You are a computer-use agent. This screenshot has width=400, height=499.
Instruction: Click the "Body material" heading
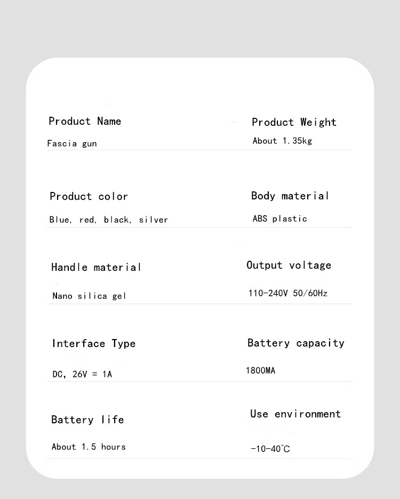pos(290,196)
